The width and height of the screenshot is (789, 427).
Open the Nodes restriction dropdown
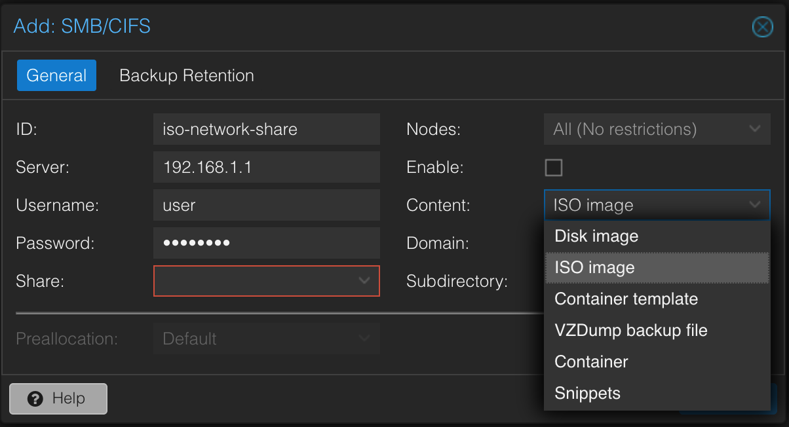657,129
